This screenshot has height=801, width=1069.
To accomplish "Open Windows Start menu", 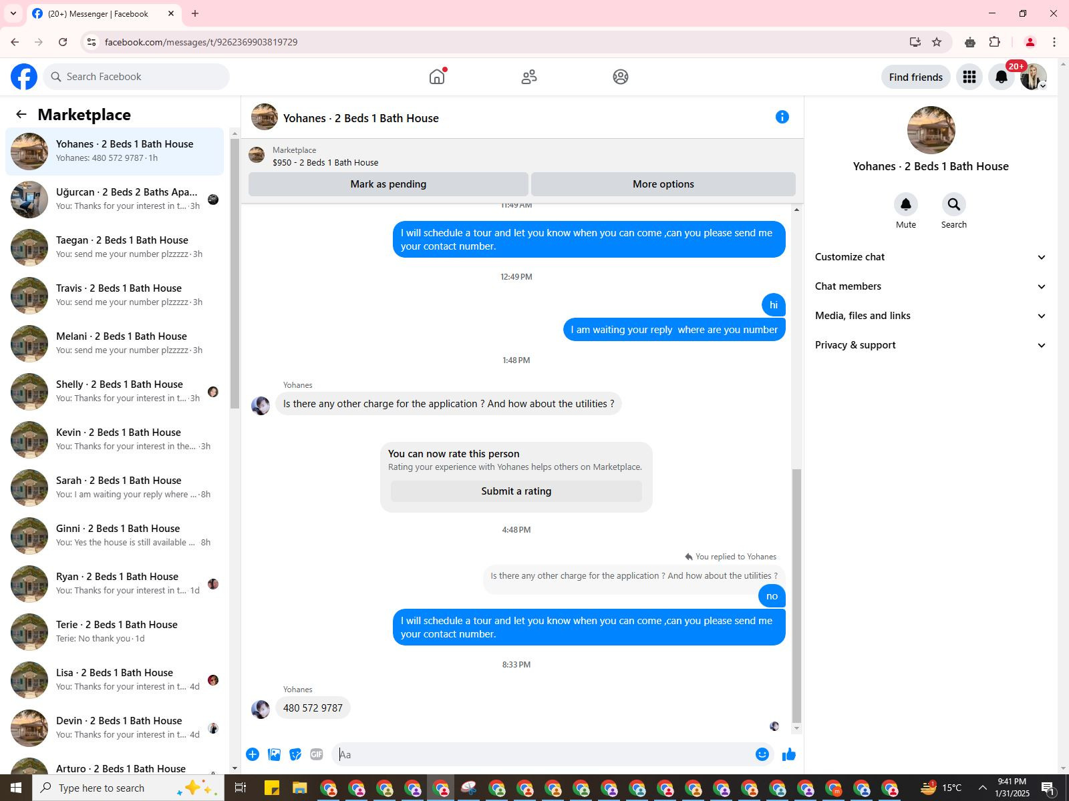I will point(16,788).
